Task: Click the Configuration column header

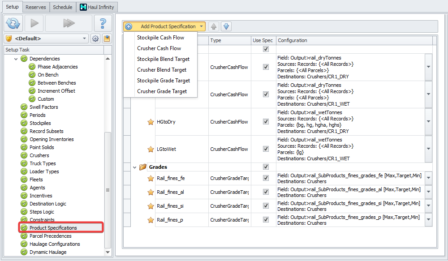Action: (x=354, y=40)
